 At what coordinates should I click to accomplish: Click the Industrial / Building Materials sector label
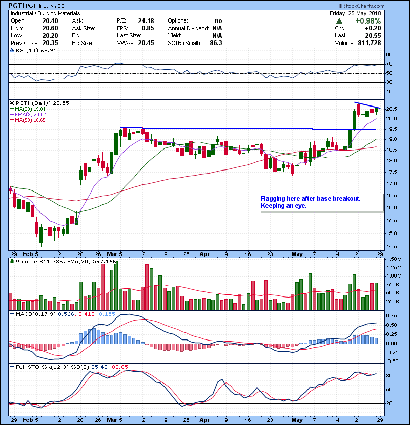click(45, 13)
